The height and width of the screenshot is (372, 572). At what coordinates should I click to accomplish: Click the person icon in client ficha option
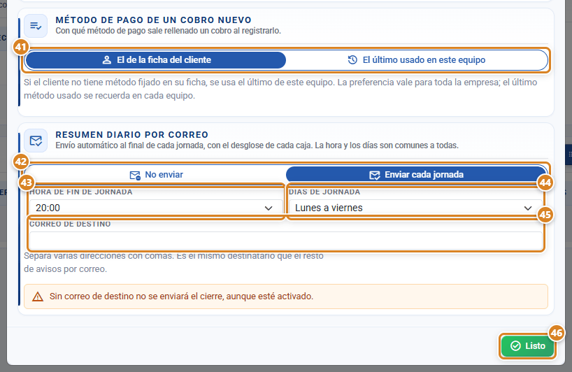pyautogui.click(x=107, y=60)
